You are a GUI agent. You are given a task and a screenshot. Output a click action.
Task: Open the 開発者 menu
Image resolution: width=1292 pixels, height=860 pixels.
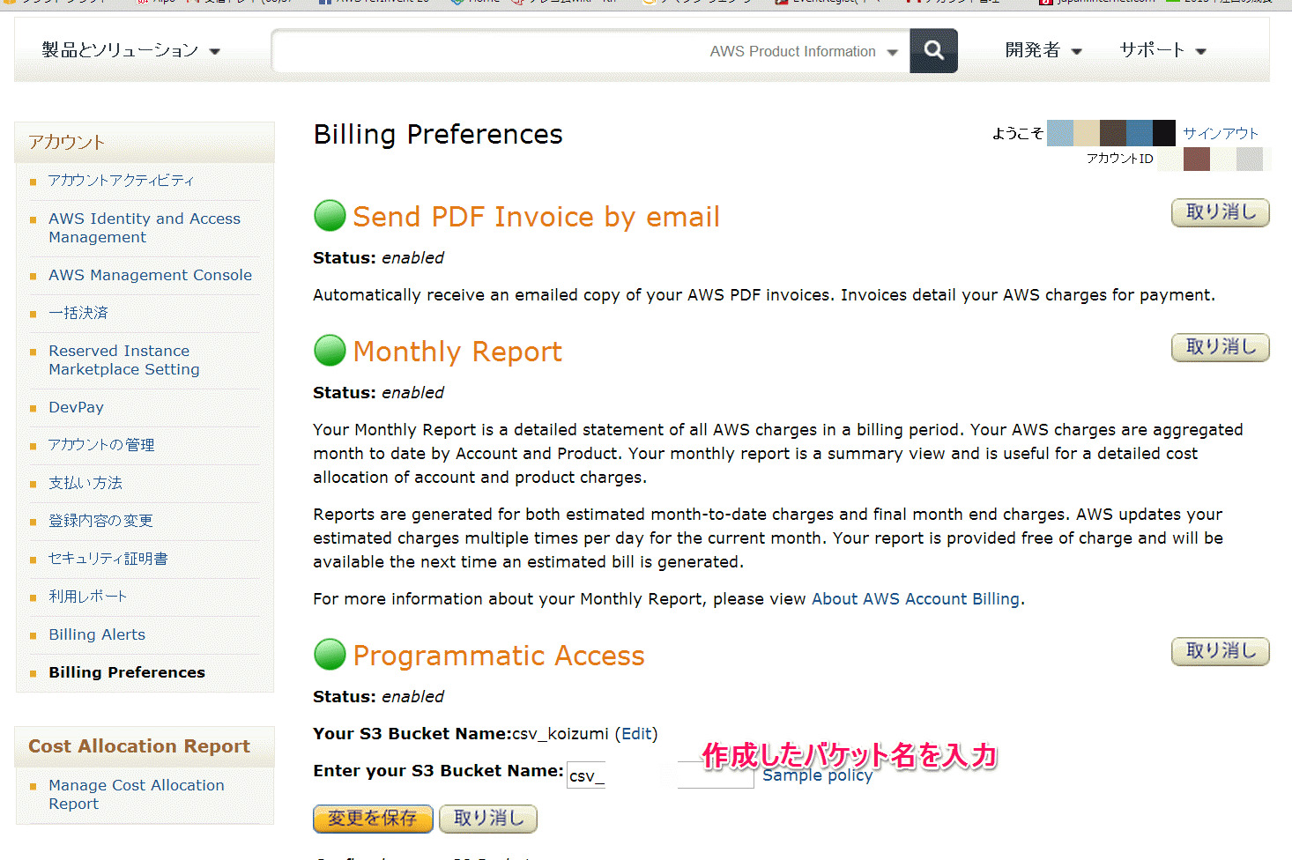click(x=1043, y=50)
